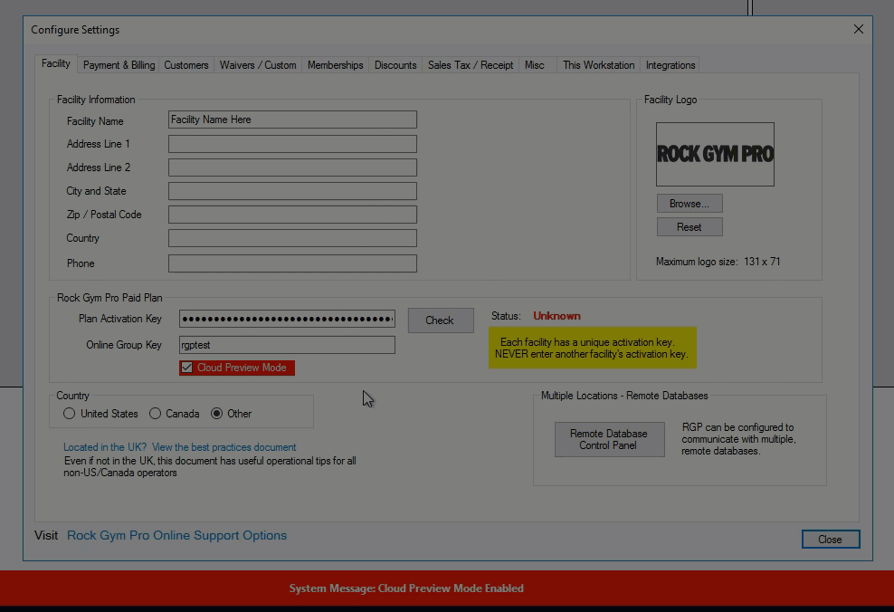Open the UK best practices document link
Image resolution: width=894 pixels, height=612 pixels.
click(179, 447)
